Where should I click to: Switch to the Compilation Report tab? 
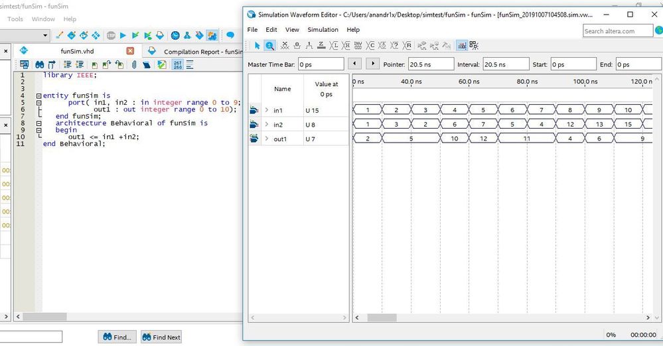click(196, 51)
